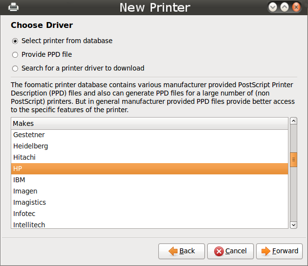308x266 pixels.
Task: Click the orange scrollbar thumb handle
Action: click(x=293, y=160)
